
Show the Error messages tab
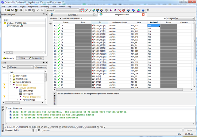click(x=80, y=127)
